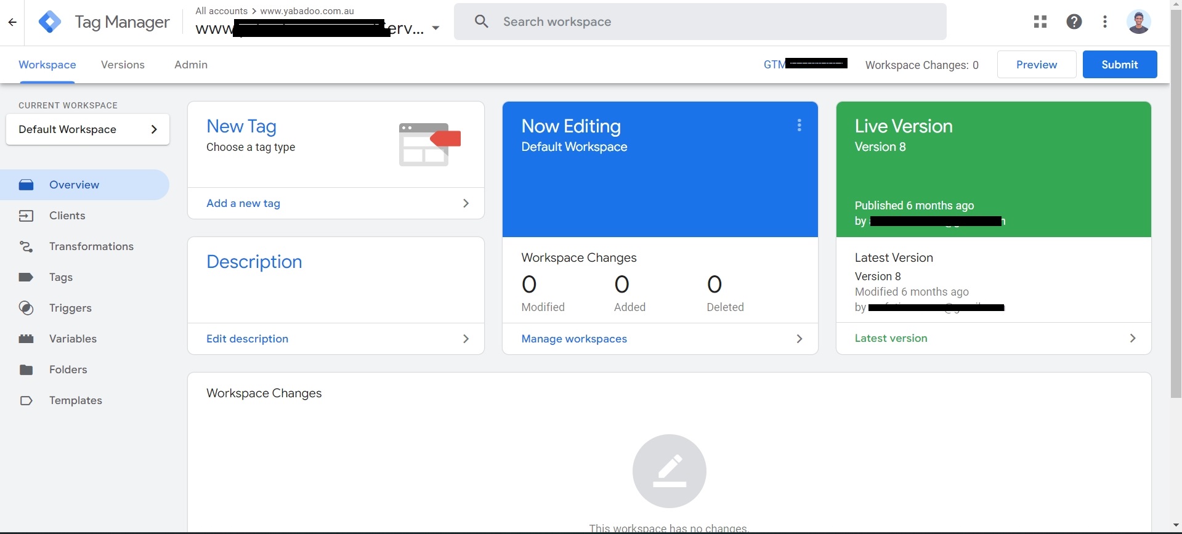Open Clients in the sidebar
Image resolution: width=1182 pixels, height=534 pixels.
click(84, 216)
